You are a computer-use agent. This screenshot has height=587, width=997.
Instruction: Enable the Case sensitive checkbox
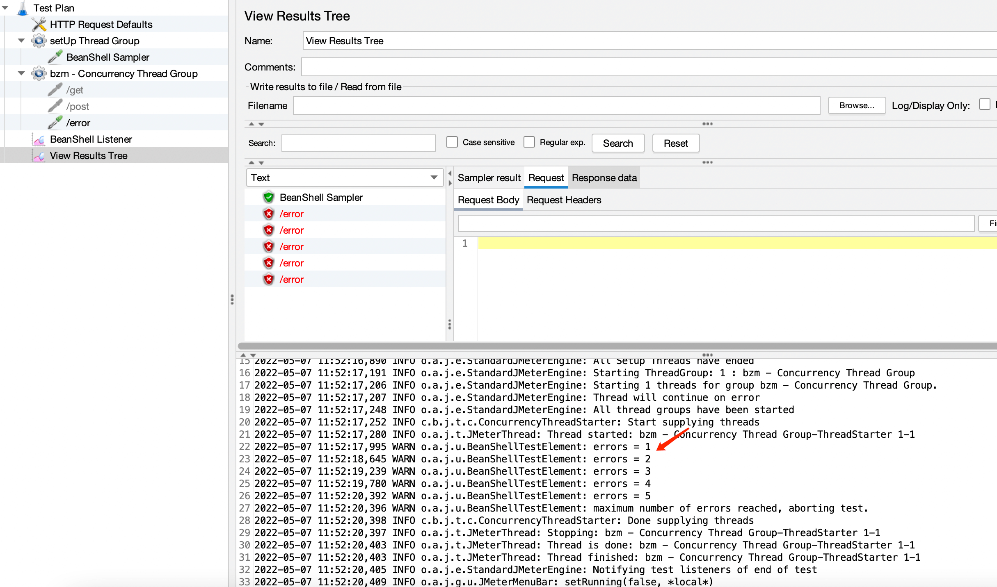click(x=452, y=142)
